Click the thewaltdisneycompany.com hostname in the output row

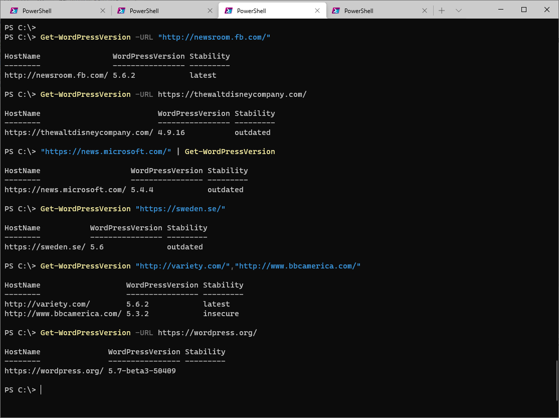tap(79, 132)
